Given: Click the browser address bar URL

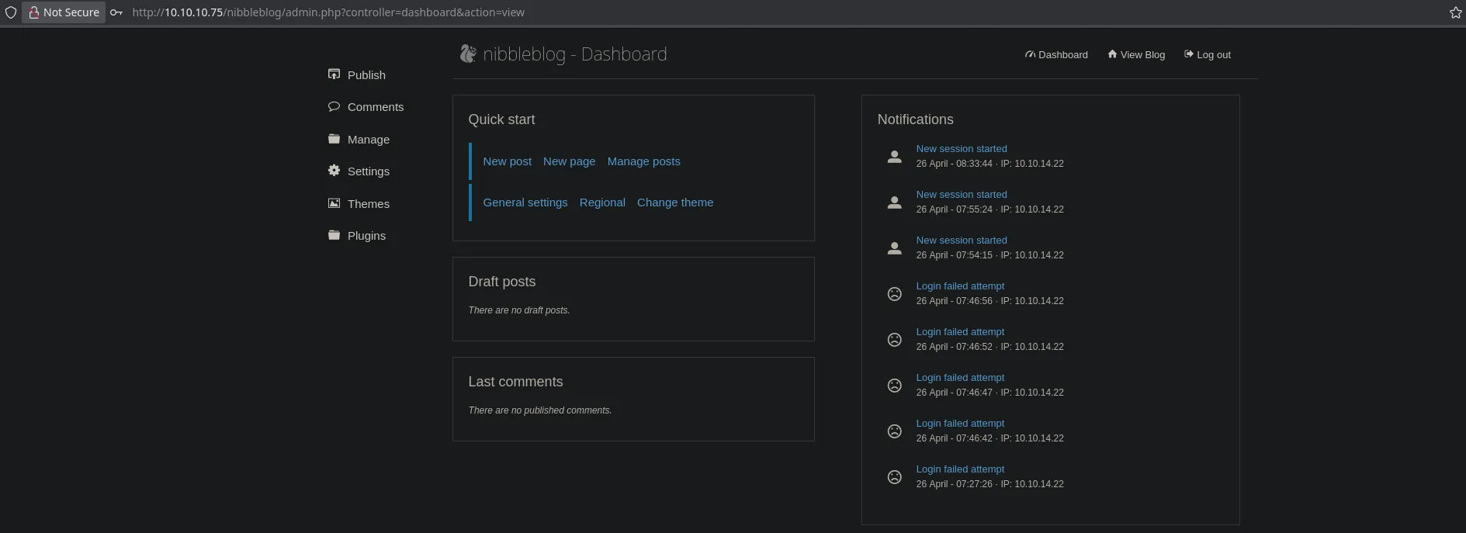Looking at the screenshot, I should [x=328, y=12].
